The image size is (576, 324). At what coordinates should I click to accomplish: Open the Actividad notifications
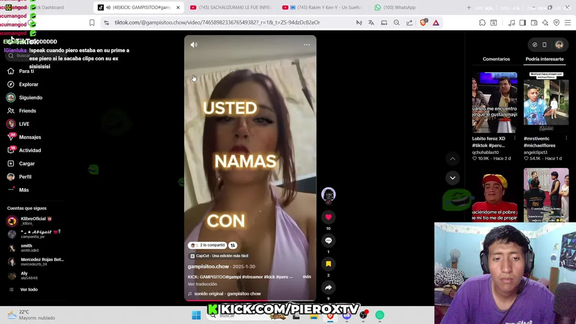(x=30, y=150)
